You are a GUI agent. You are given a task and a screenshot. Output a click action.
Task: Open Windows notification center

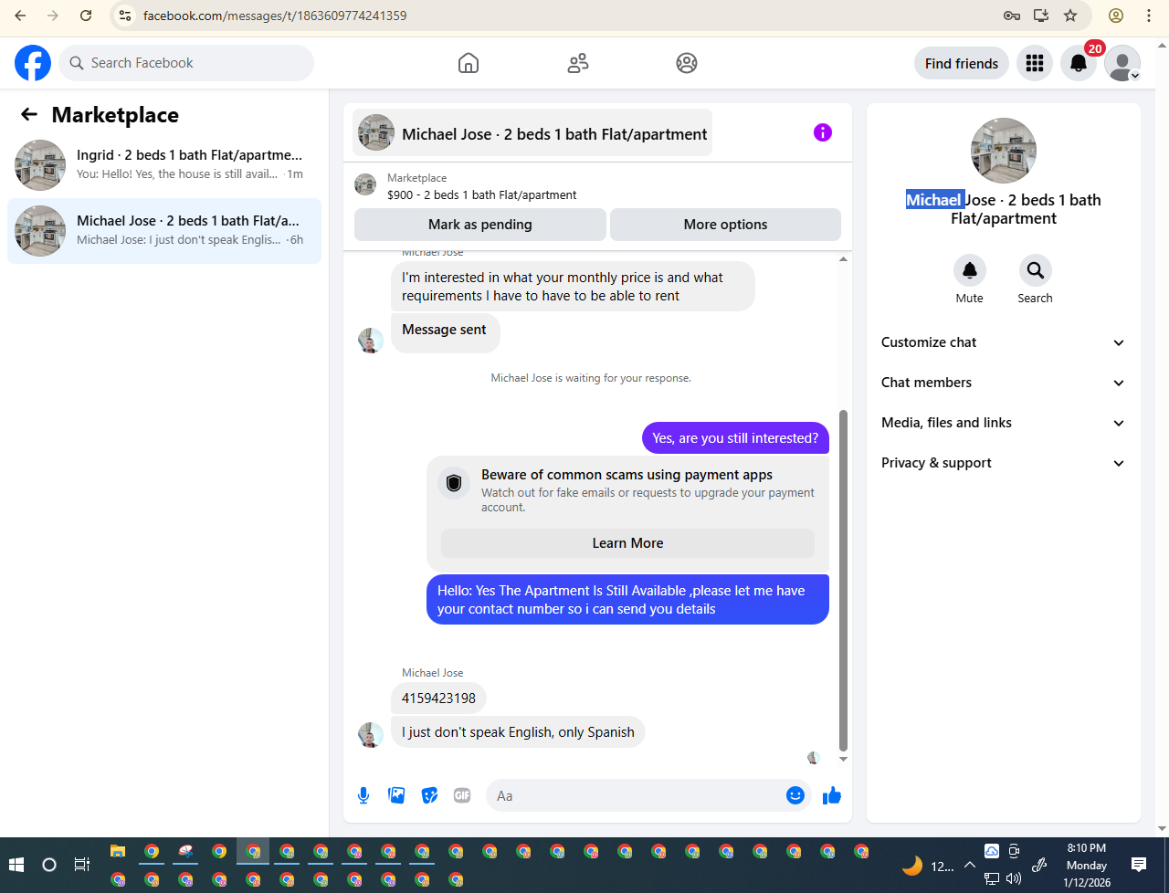point(1139,864)
